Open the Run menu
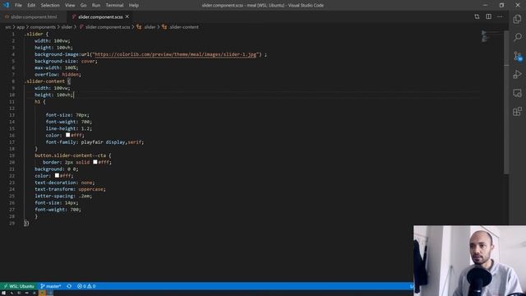Image resolution: width=526 pixels, height=296 pixels. [96, 5]
